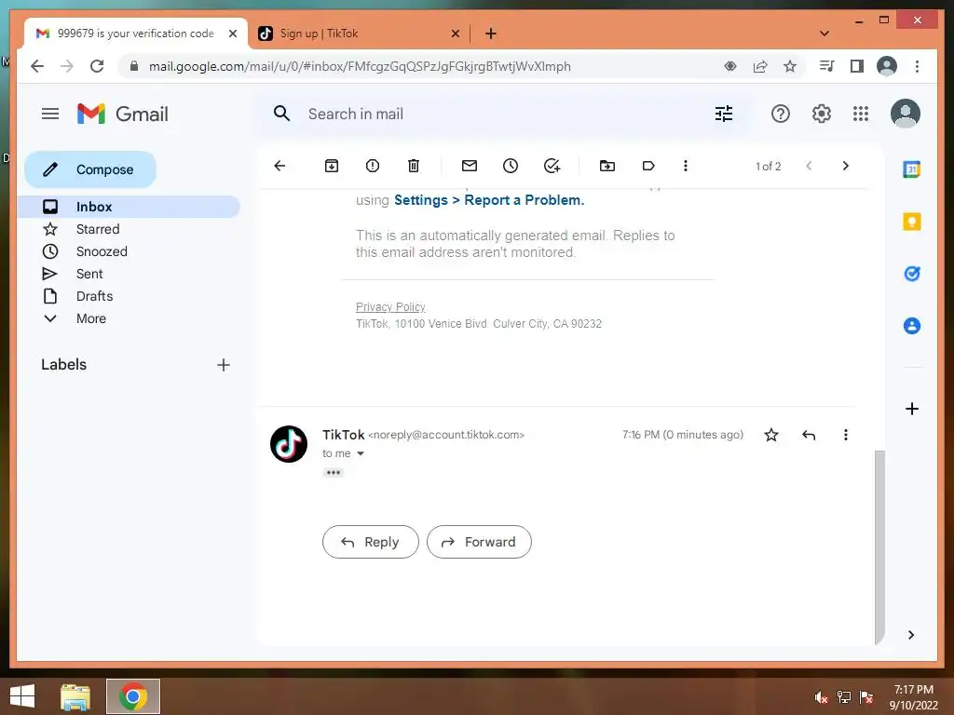Add this email to Tasks
954x715 pixels.
click(552, 166)
